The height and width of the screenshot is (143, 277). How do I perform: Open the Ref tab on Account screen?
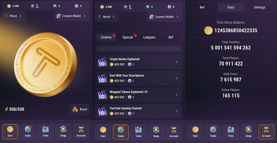click(x=202, y=7)
